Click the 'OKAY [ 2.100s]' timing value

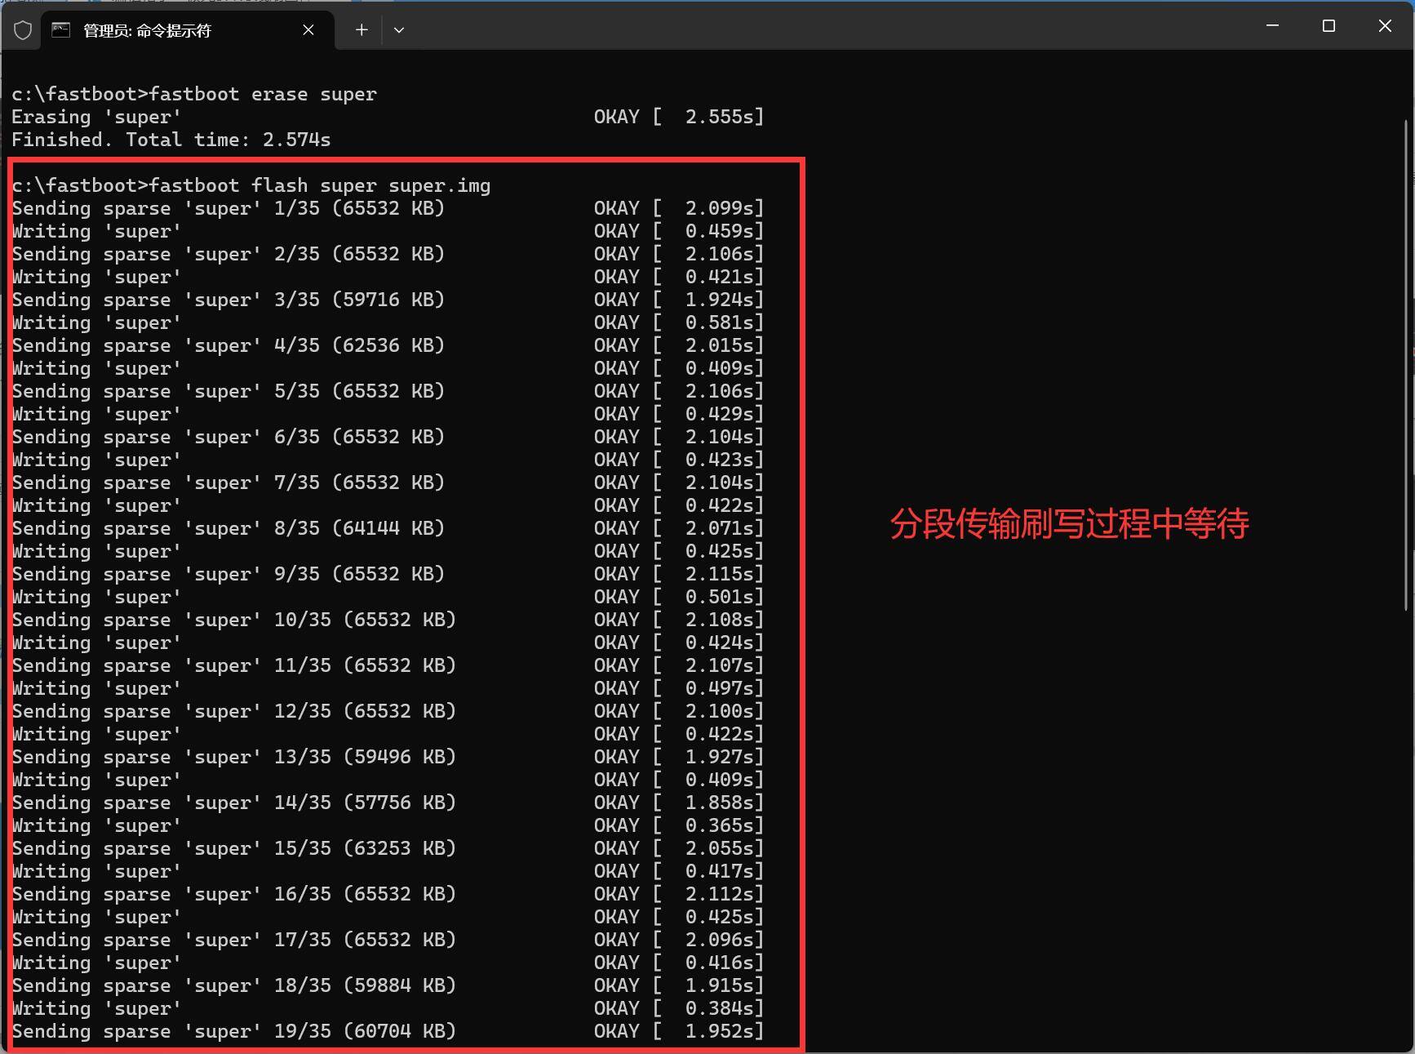coord(679,711)
